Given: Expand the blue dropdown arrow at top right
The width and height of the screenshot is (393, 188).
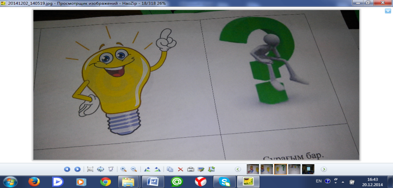Looking at the screenshot, I should (x=388, y=11).
